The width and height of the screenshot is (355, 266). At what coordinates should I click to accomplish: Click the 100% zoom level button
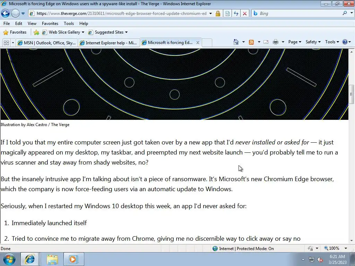click(332, 248)
